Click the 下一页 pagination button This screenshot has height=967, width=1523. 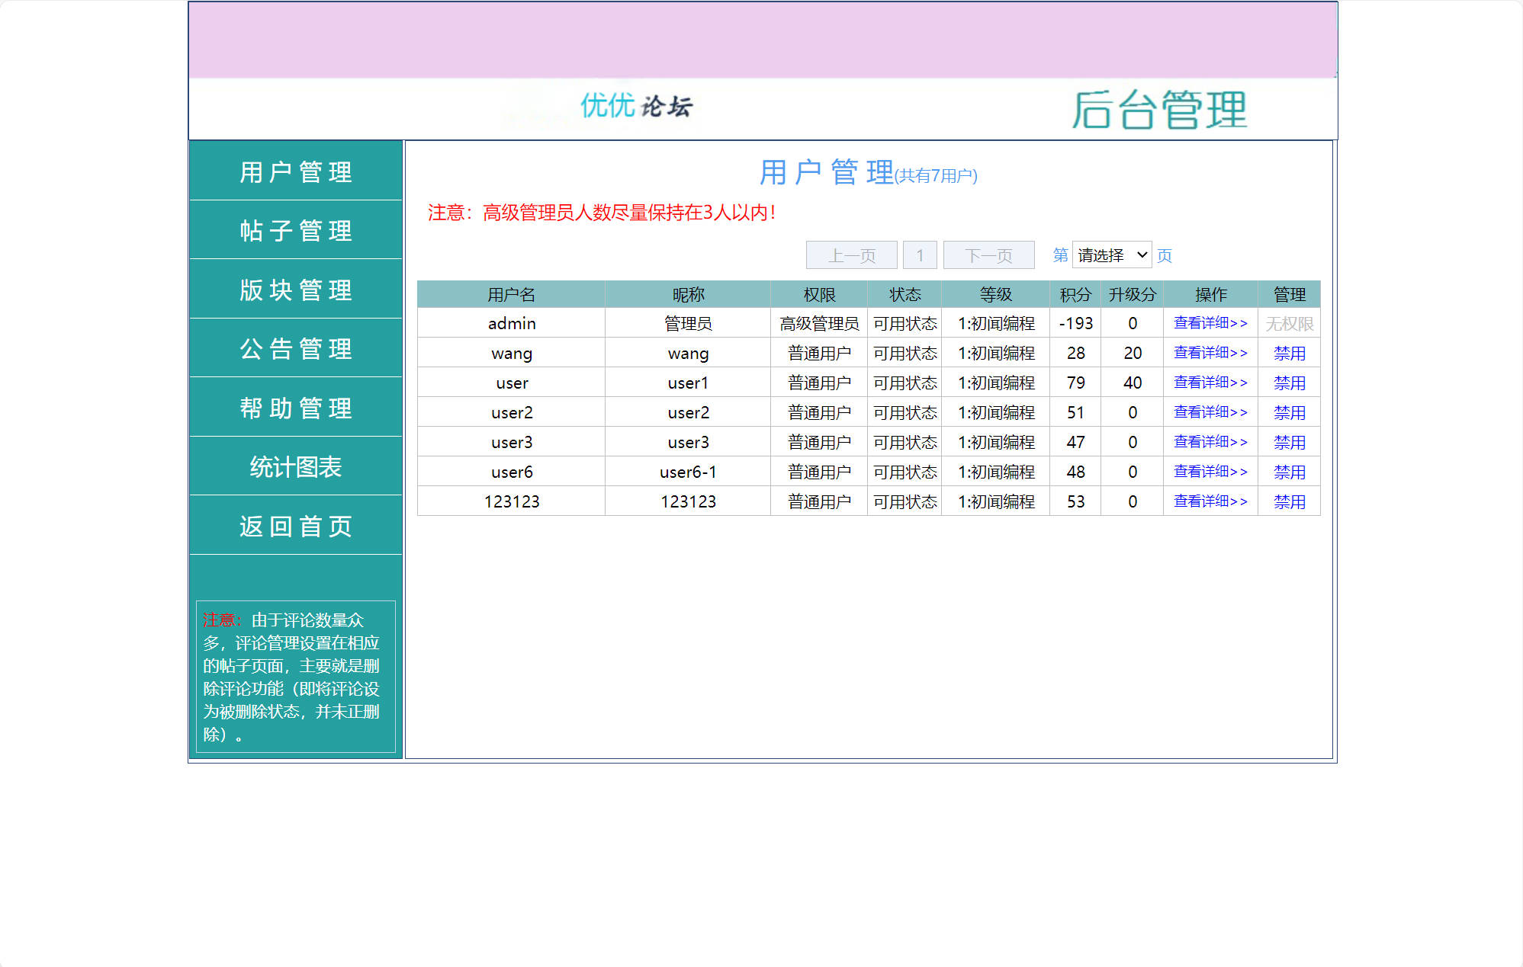(x=988, y=255)
